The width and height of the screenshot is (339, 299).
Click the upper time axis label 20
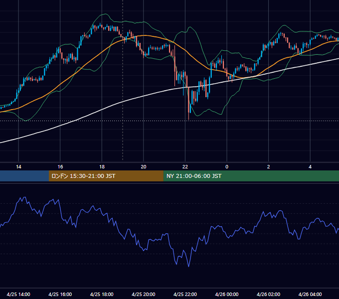[144, 167]
